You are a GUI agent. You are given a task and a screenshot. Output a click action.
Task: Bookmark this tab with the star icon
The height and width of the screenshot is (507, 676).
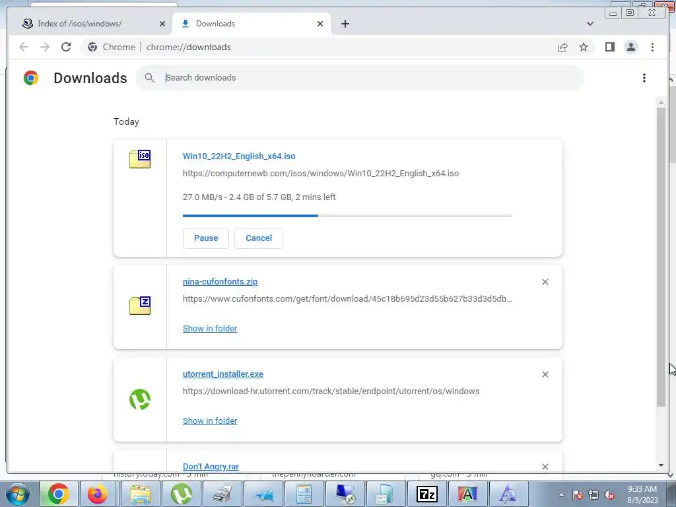[x=584, y=47]
